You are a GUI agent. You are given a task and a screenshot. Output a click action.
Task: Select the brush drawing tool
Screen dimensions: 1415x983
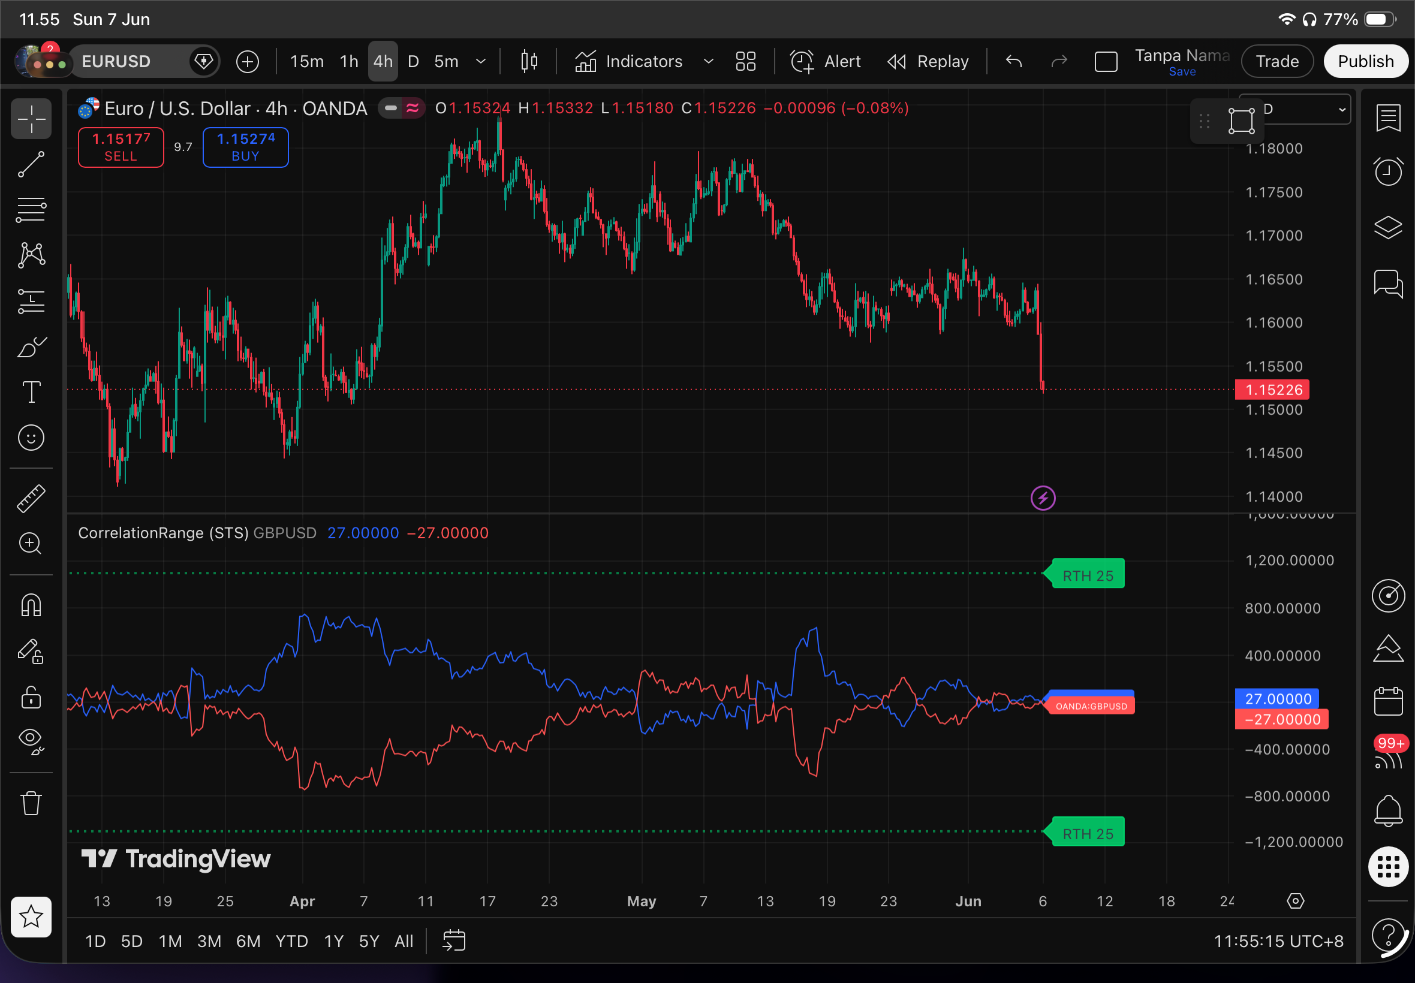[31, 348]
